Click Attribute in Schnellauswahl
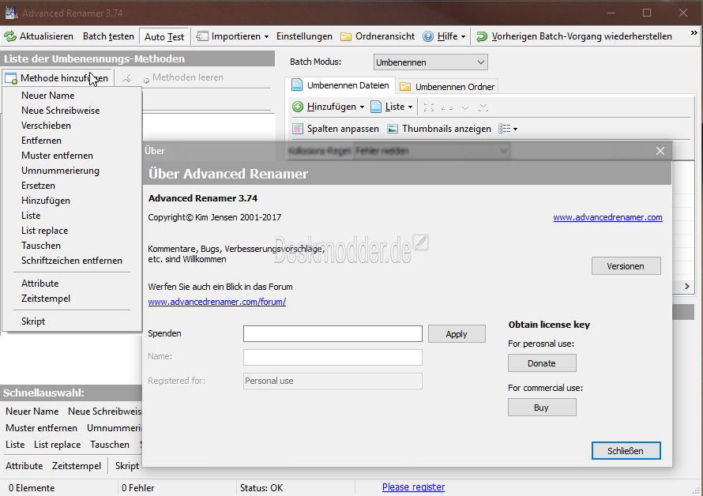 coord(24,466)
